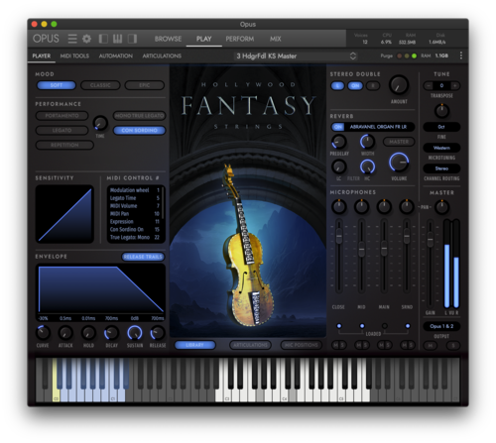The width and height of the screenshot is (496, 443).
Task: Click the envelope Sustain knob
Action: point(135,333)
